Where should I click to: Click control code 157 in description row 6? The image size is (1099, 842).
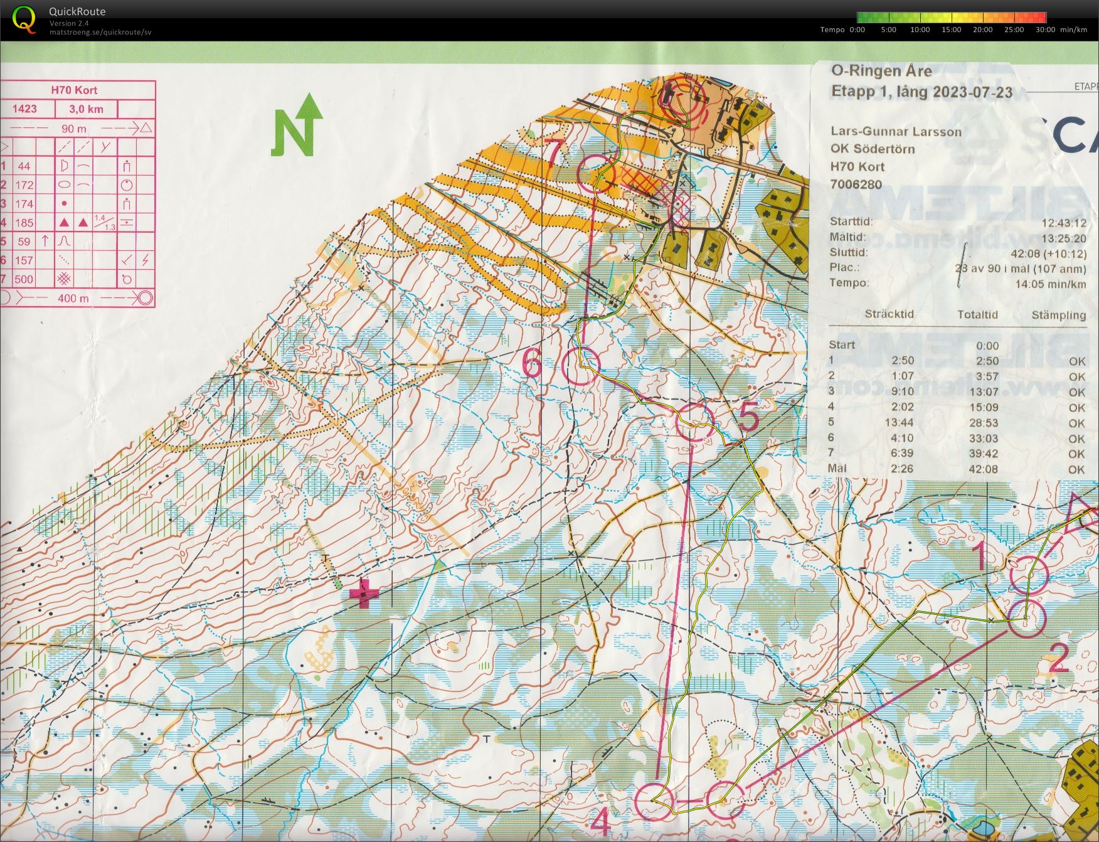[24, 260]
